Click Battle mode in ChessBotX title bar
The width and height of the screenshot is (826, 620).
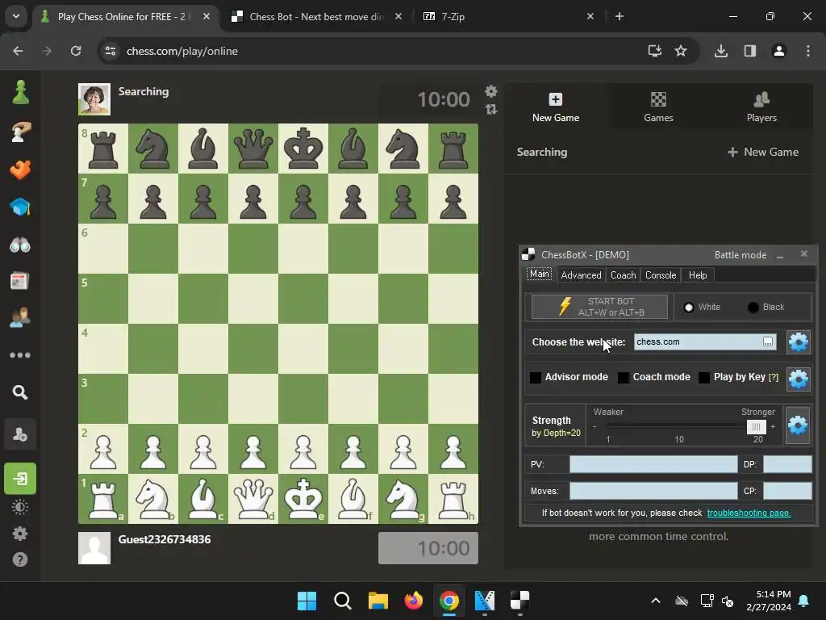(x=740, y=254)
